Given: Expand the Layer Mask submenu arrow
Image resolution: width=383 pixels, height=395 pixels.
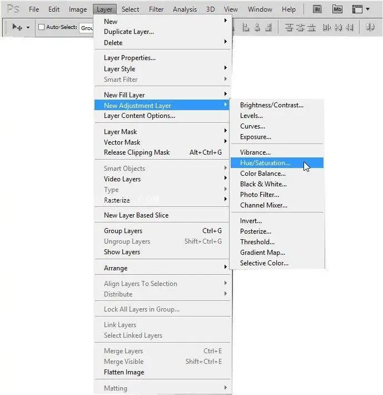Looking at the screenshot, I should 226,131.
